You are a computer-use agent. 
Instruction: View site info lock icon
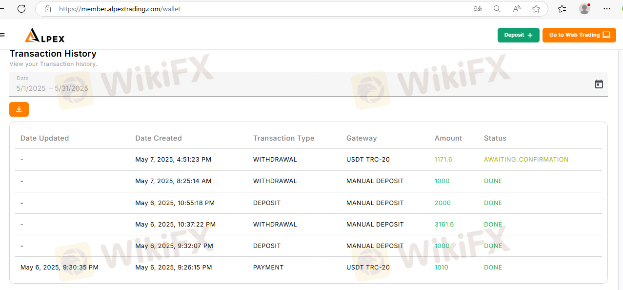tap(48, 9)
